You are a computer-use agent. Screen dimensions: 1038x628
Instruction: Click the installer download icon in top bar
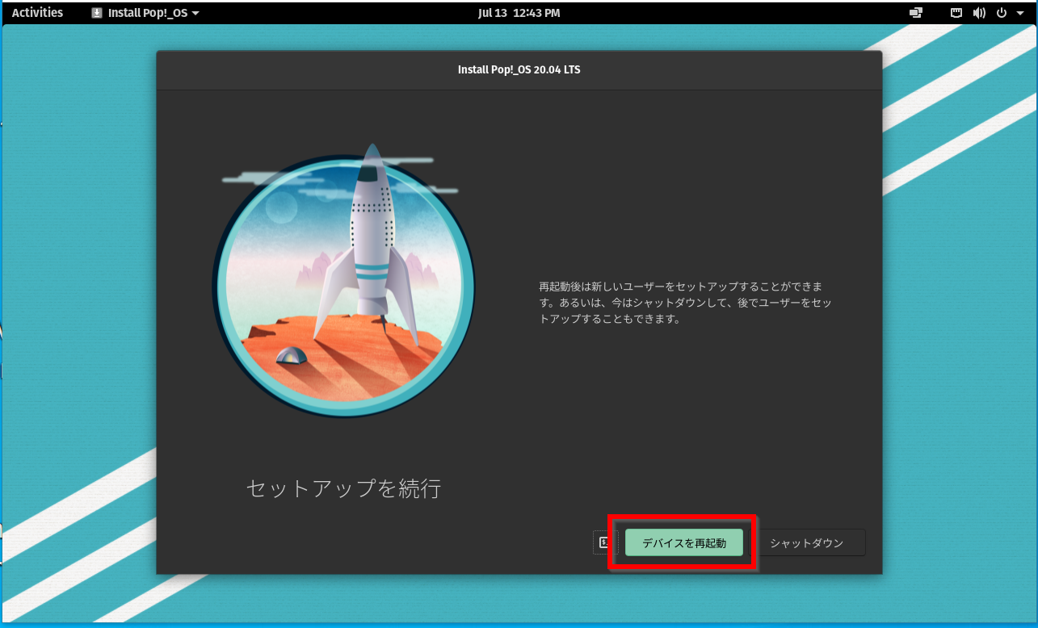pos(97,13)
